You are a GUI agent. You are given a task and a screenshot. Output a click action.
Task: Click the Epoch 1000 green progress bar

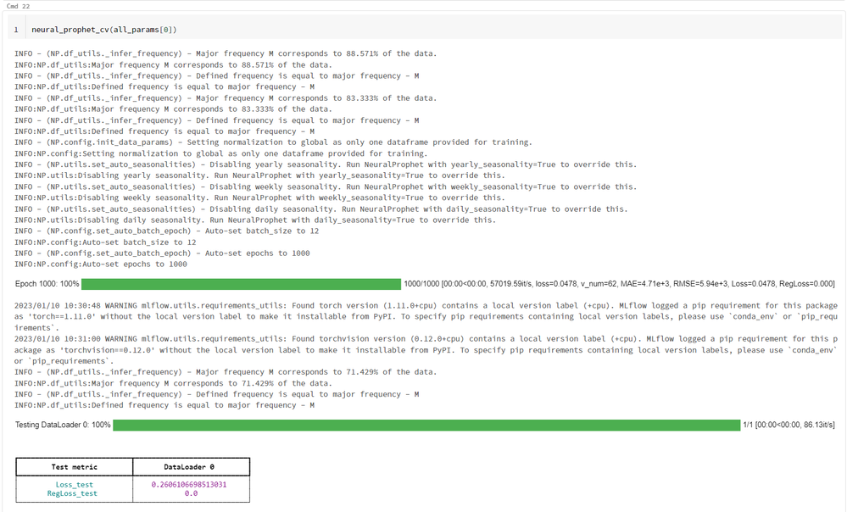241,284
